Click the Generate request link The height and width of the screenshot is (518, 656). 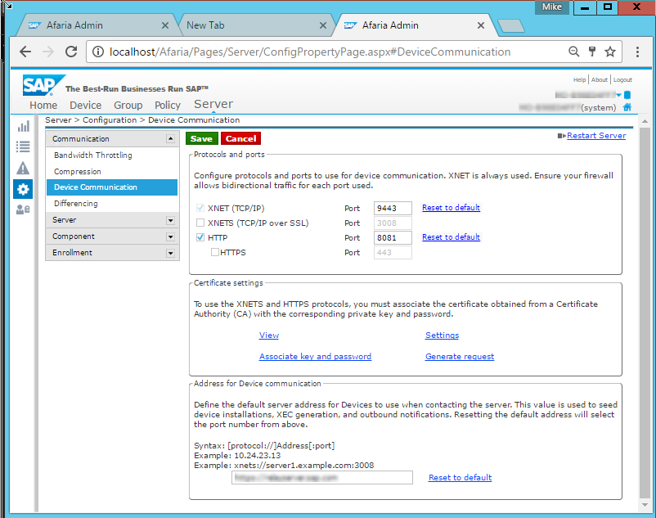coord(460,357)
